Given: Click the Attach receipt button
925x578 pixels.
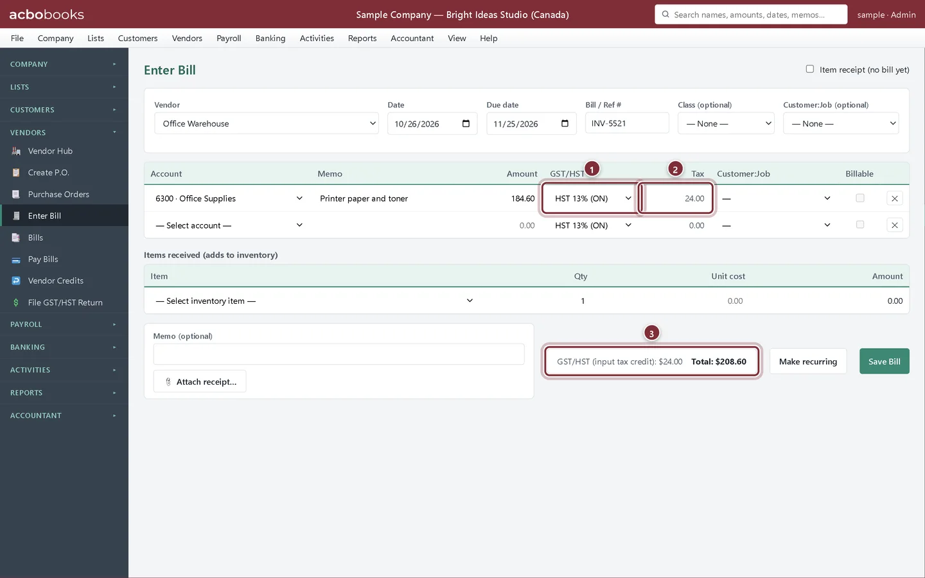Looking at the screenshot, I should point(200,381).
